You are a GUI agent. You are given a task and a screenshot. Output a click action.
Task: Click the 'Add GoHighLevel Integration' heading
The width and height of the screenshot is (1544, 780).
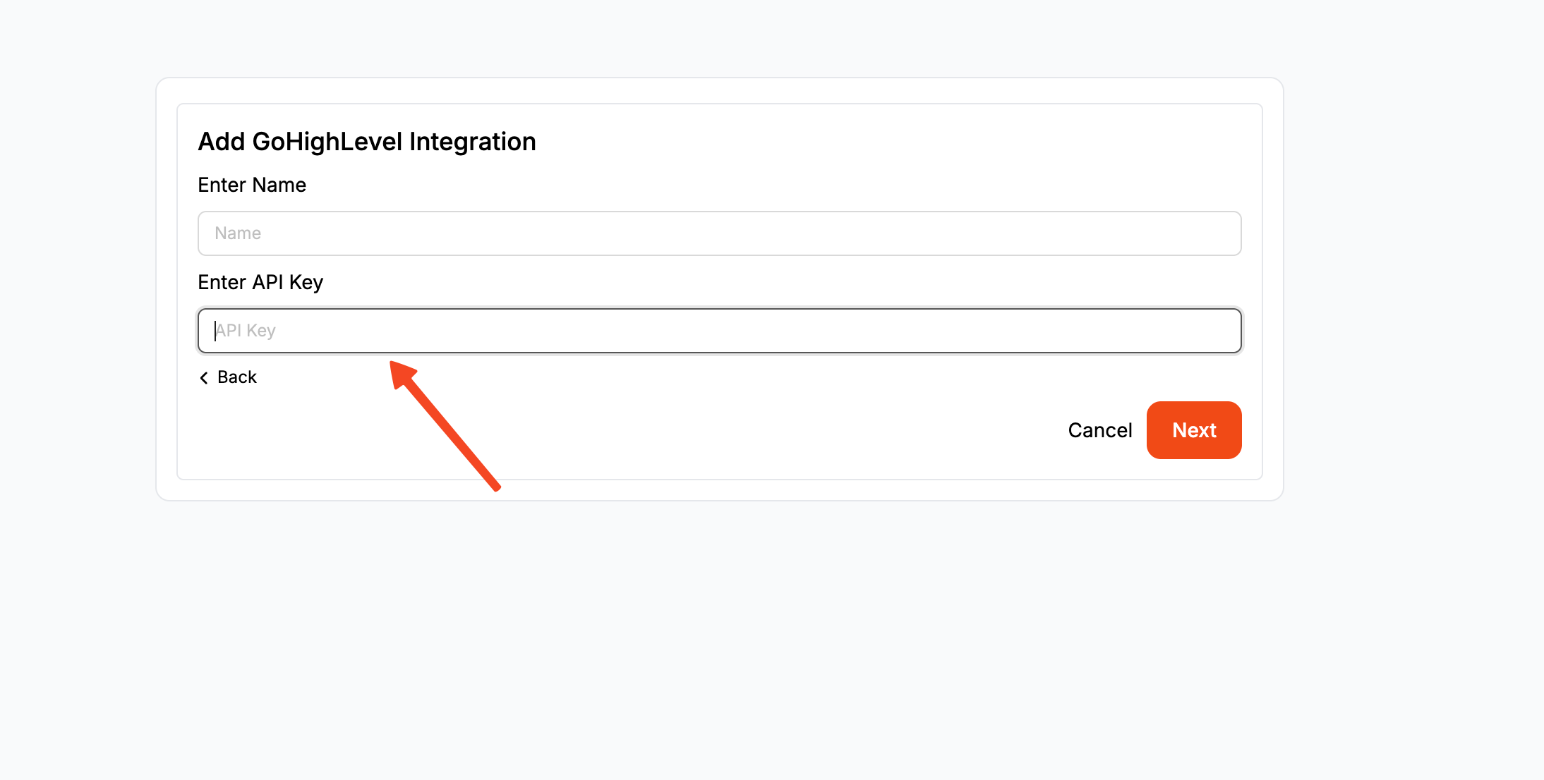click(x=367, y=142)
